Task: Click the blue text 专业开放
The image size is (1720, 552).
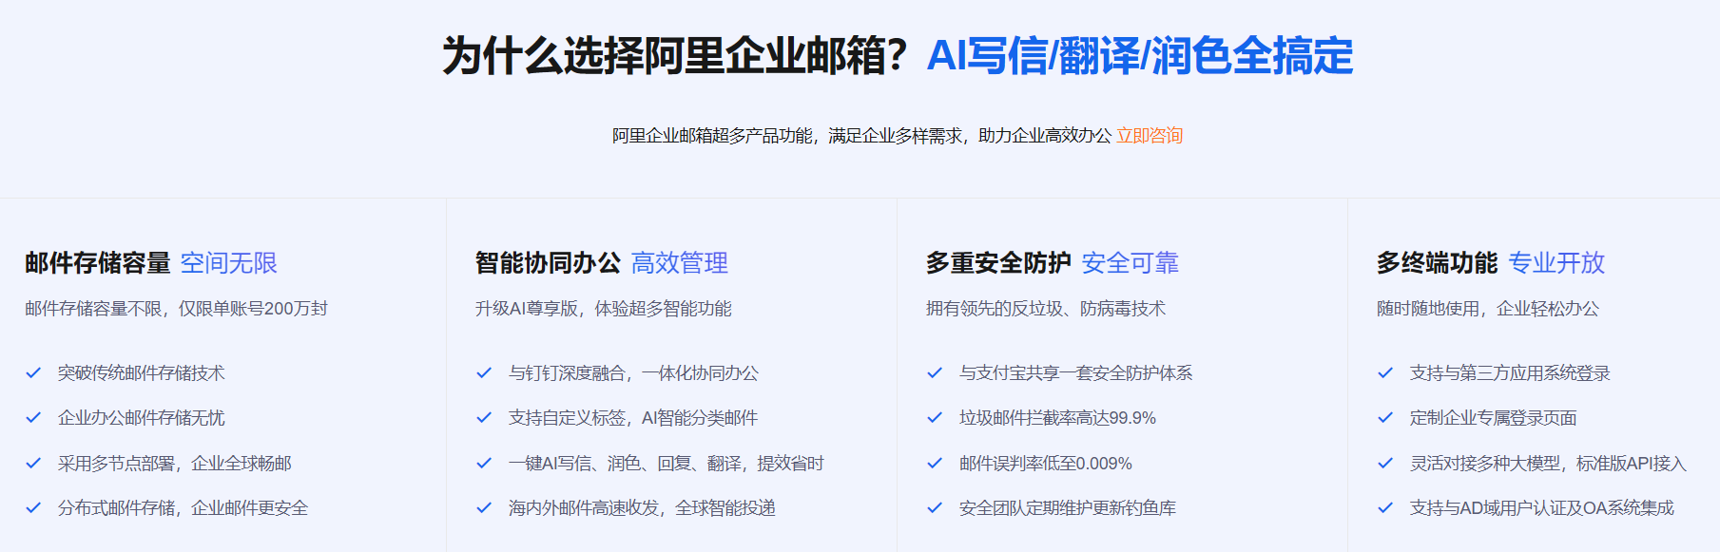Action: pos(1556,262)
